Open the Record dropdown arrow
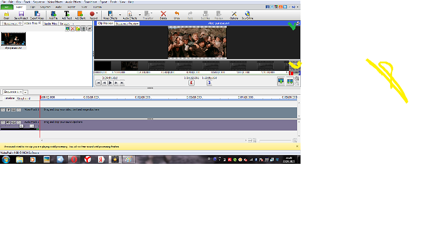This screenshot has height=241, width=429. (97, 13)
